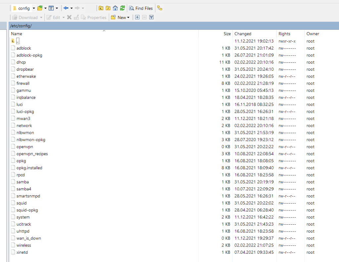This screenshot has height=262, width=339.
Task: Go to home directory icon
Action: pos(115,8)
